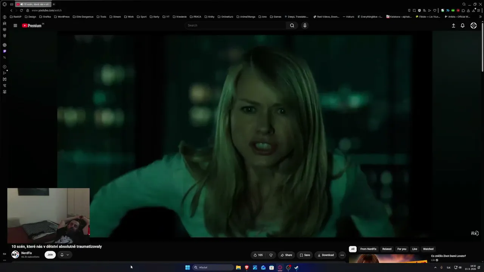The image size is (484, 272).
Task: Open browser extensions puzzle icon
Action: (x=463, y=11)
